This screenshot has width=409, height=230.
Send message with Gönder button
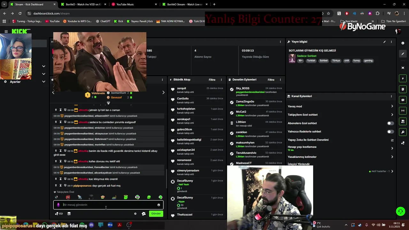tap(156, 214)
